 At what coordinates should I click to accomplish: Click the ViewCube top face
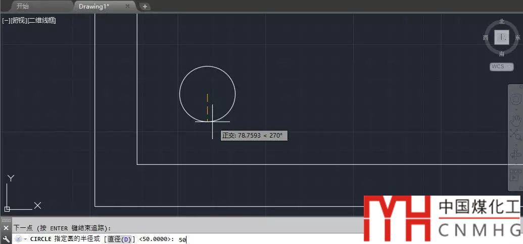[x=501, y=37]
